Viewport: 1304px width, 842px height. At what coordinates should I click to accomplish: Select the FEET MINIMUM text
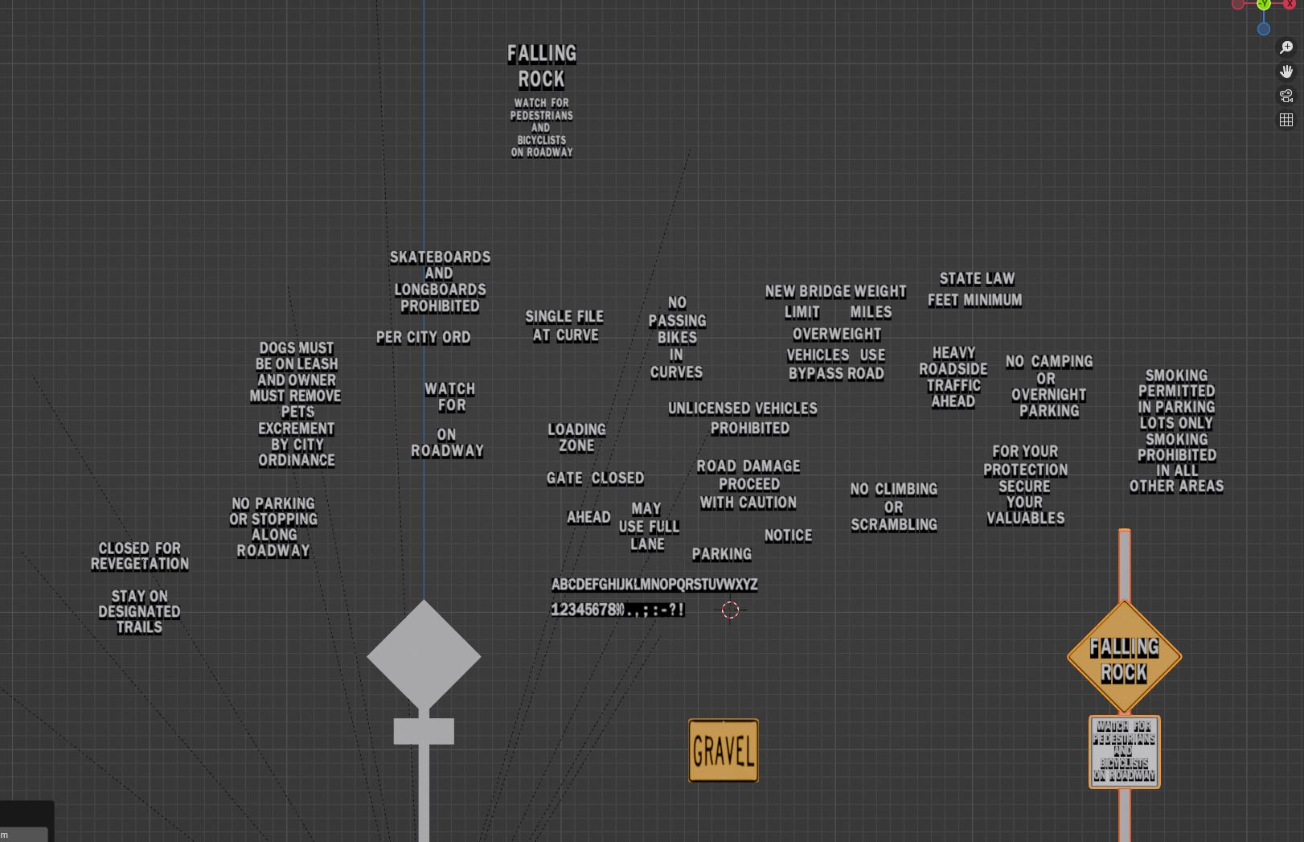coord(974,300)
